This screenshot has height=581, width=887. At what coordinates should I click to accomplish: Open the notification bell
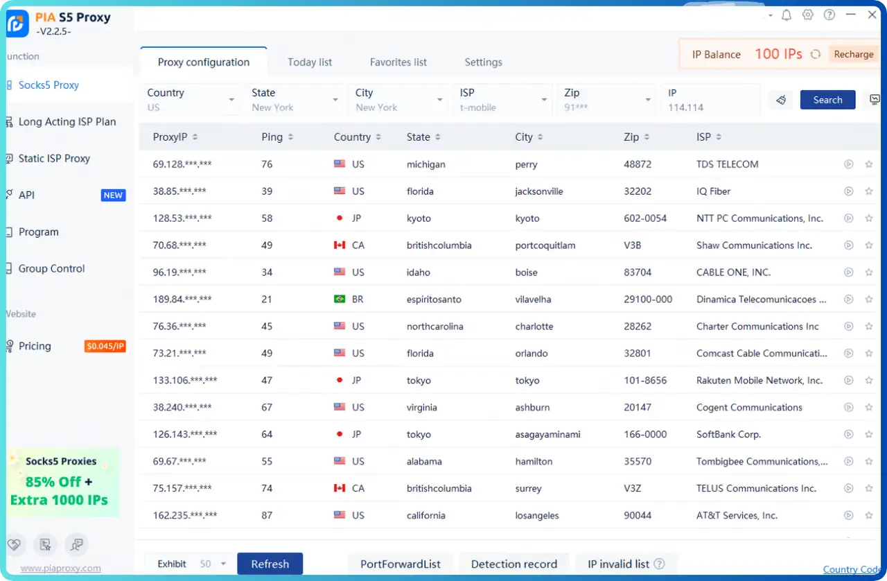[787, 15]
